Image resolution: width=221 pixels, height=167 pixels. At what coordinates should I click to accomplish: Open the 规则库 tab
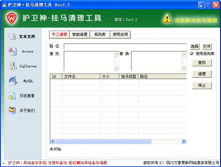point(100,34)
